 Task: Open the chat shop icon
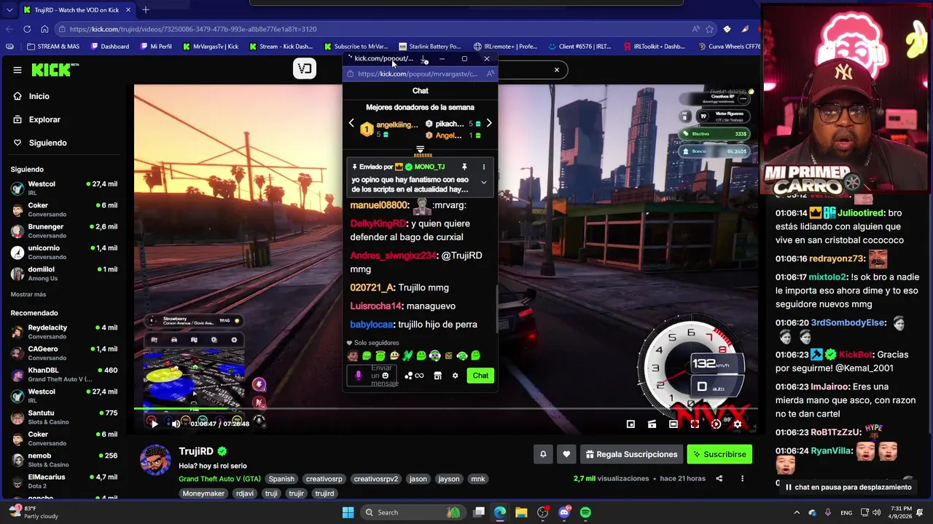pyautogui.click(x=437, y=376)
